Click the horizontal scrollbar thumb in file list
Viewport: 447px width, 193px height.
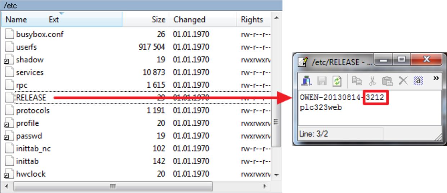pyautogui.click(x=112, y=187)
